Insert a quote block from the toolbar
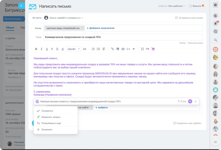The height and width of the screenshot is (150, 221). (134, 49)
